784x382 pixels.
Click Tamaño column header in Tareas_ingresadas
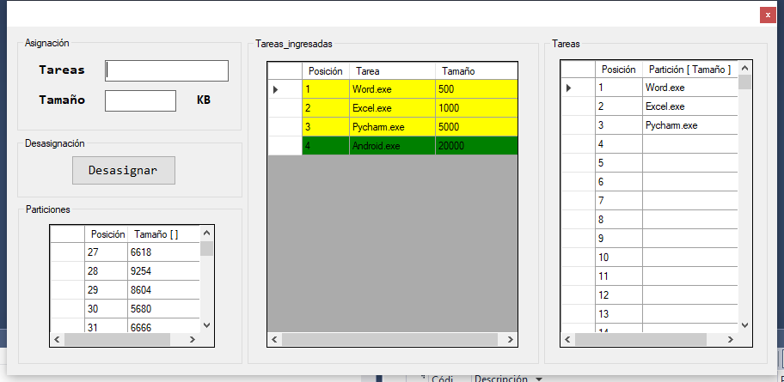click(475, 71)
